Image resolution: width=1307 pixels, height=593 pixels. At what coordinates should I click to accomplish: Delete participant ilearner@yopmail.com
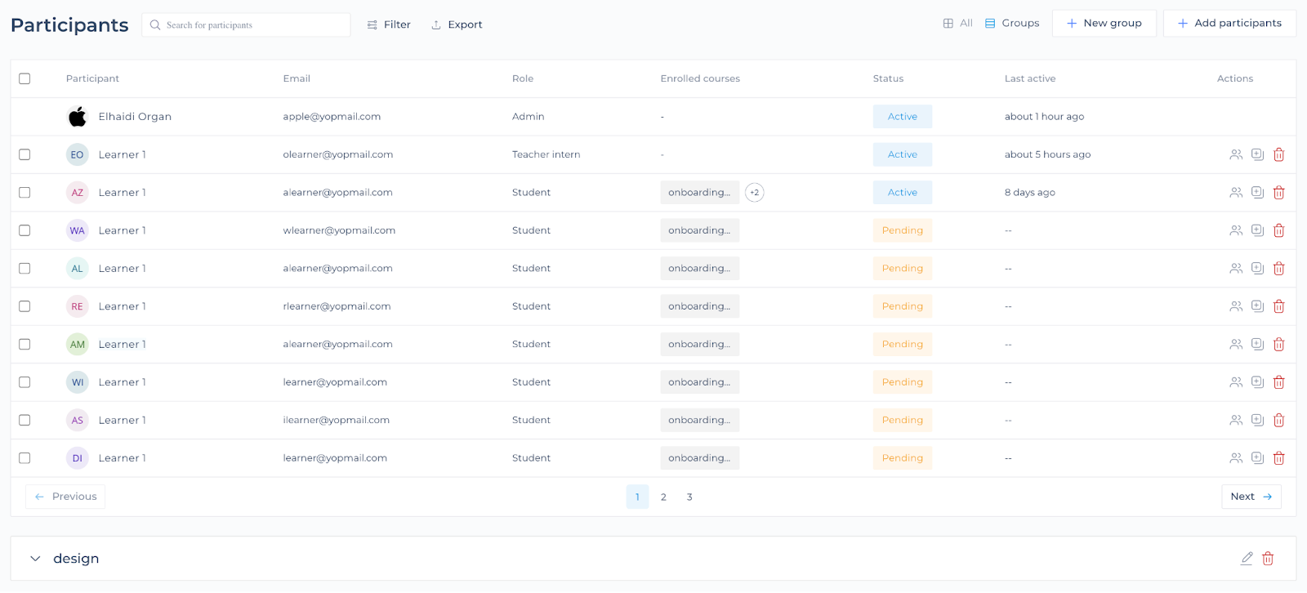click(1279, 421)
